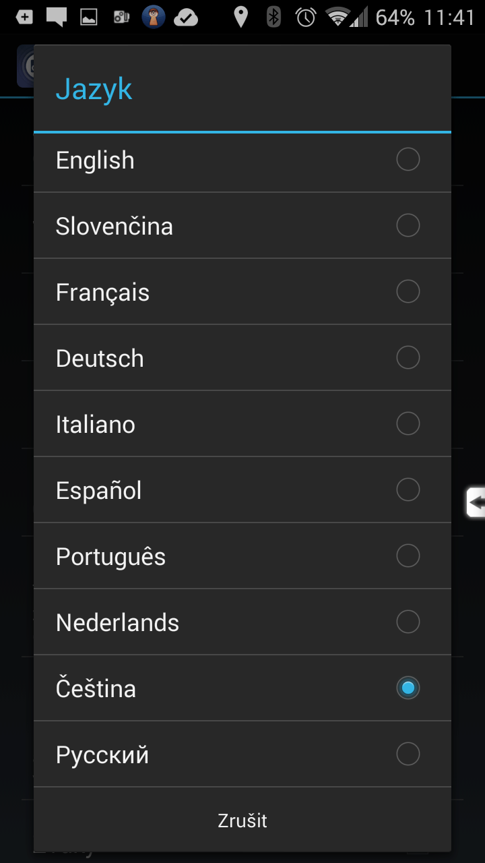The height and width of the screenshot is (863, 485).
Task: Tap the alarm clock status icon
Action: click(x=306, y=17)
